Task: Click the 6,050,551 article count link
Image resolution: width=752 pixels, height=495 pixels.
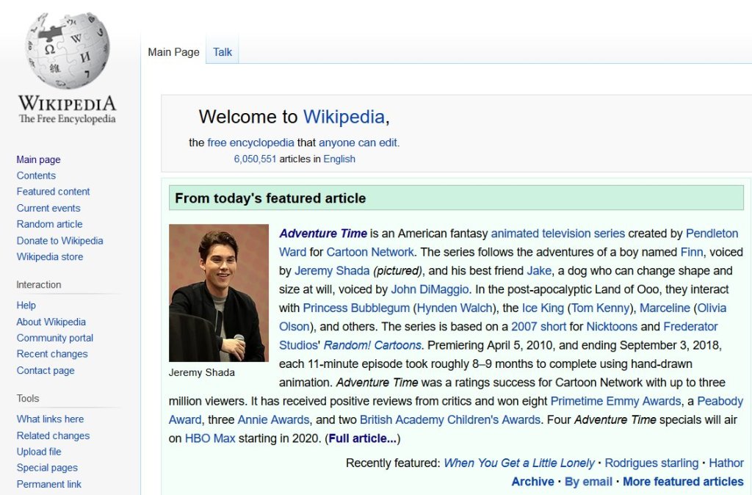Action: tap(255, 159)
